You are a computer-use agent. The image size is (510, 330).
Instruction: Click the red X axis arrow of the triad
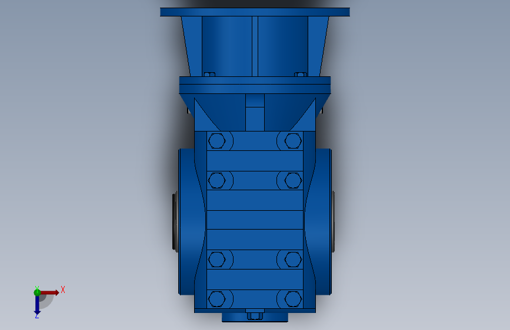(49, 292)
